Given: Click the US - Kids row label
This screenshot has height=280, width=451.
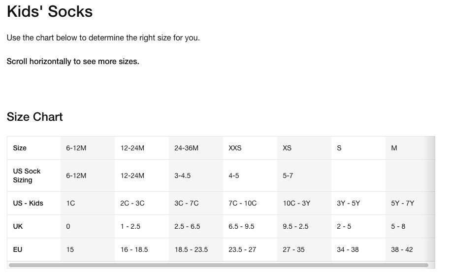Looking at the screenshot, I should coord(28,203).
